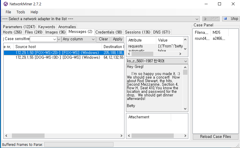Open the Tools menu
Image resolution: width=240 pixels, height=148 pixels.
[21, 12]
